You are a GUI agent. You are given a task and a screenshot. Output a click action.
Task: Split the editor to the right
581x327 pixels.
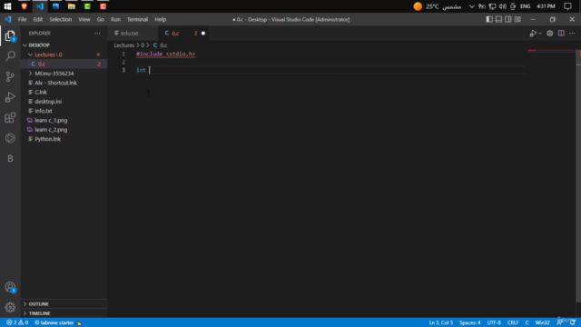(561, 34)
